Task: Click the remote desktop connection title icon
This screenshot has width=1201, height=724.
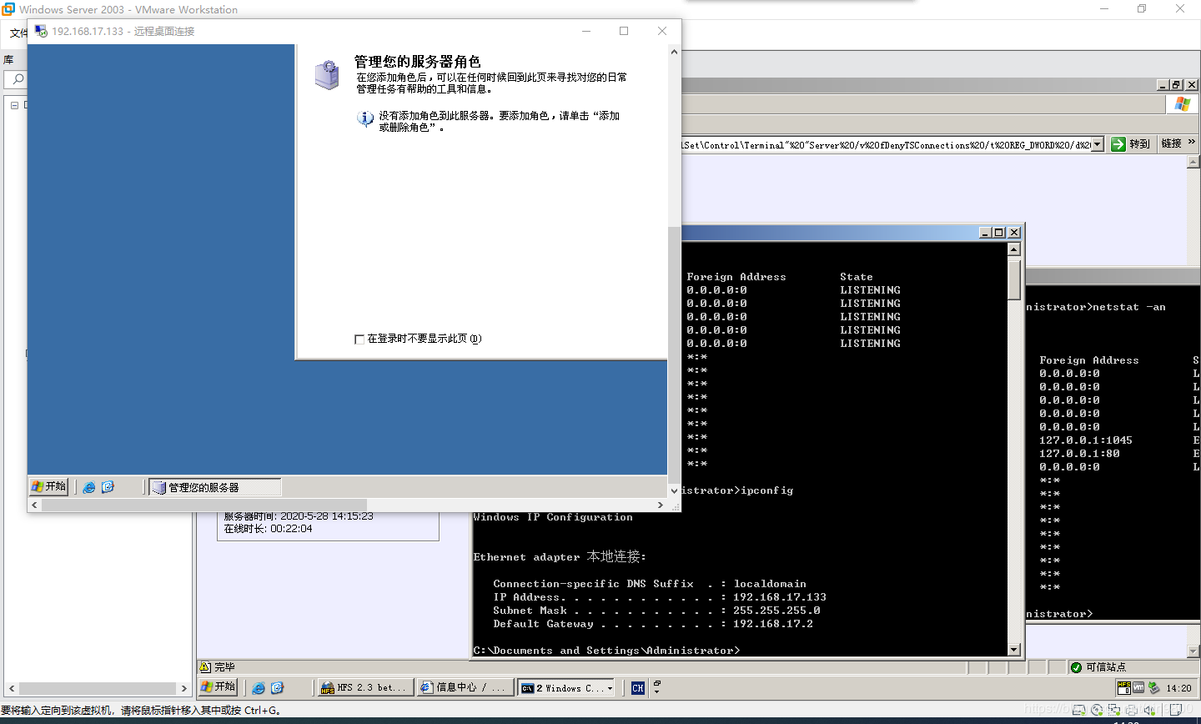Action: (x=40, y=31)
